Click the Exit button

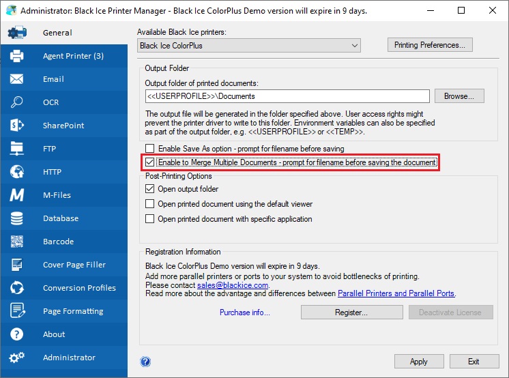pos(474,362)
